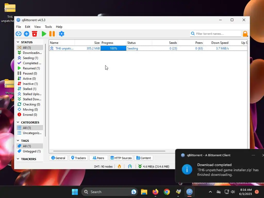Image resolution: width=264 pixels, height=198 pixels.
Task: Click the green Resume play icon
Action: pyautogui.click(x=44, y=34)
